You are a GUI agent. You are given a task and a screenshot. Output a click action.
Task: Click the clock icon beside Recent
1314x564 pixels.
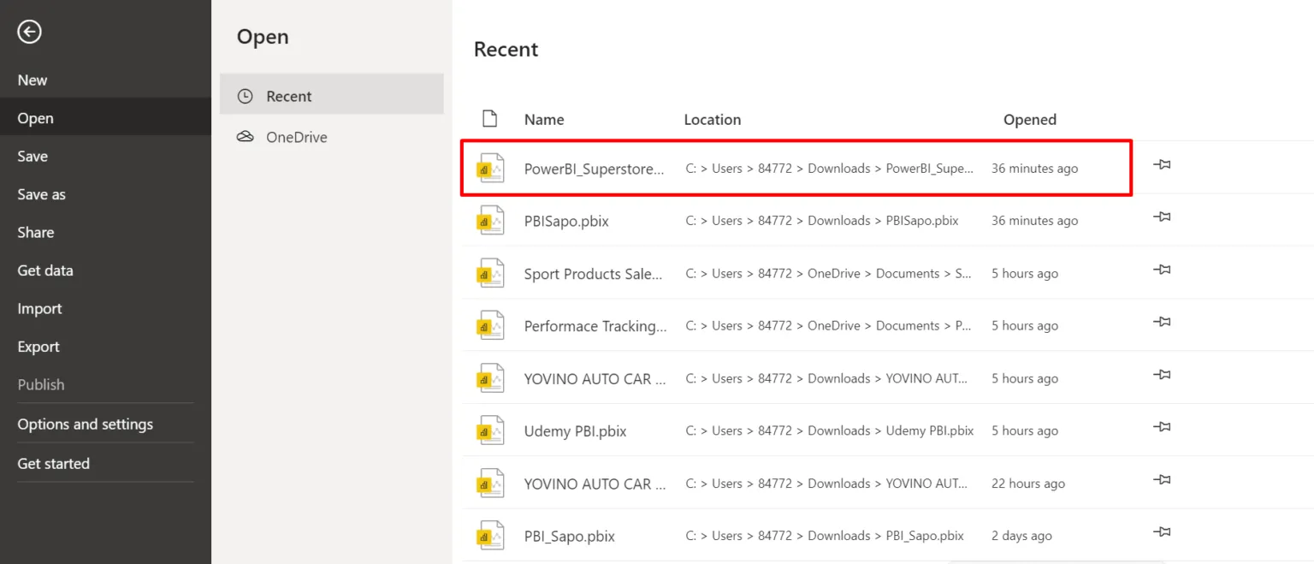[x=244, y=95]
